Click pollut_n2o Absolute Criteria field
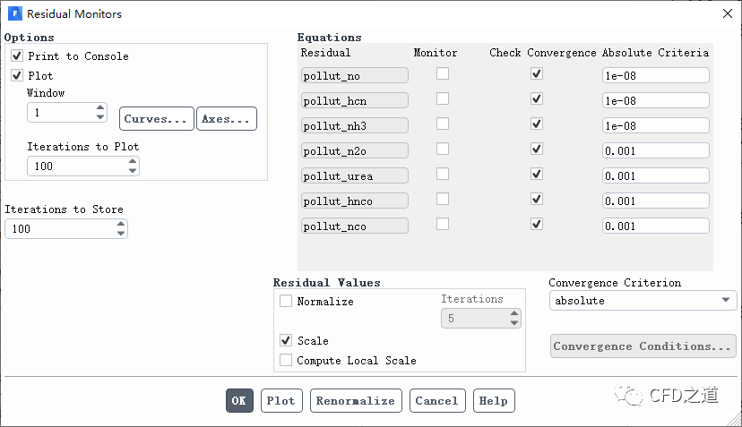The image size is (742, 427). (x=655, y=150)
